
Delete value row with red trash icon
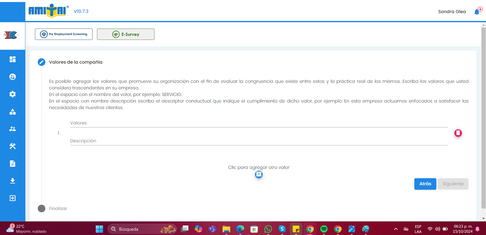458,133
